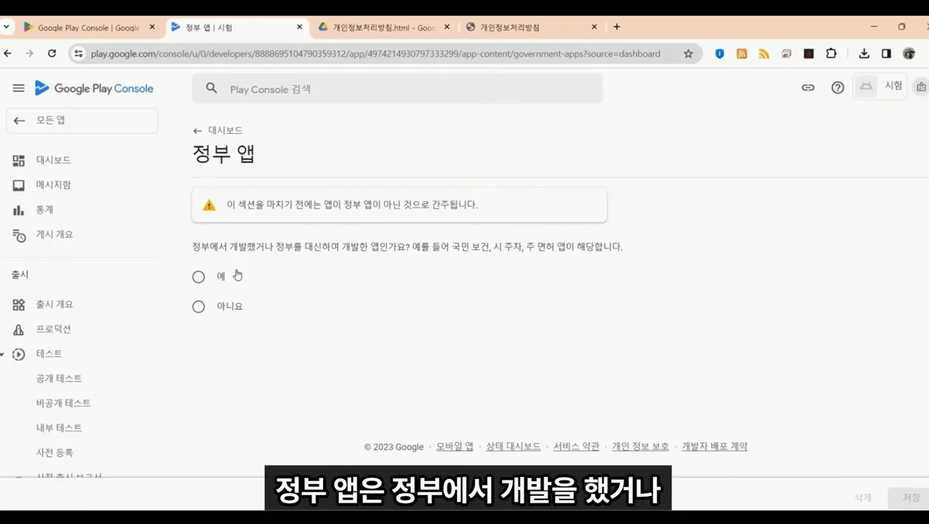
Task: Click the 게시 개요 clock icon
Action: point(19,236)
